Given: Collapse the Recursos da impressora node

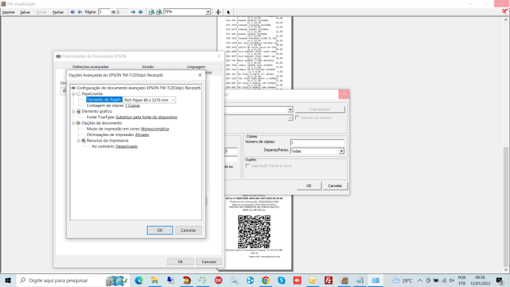Looking at the screenshot, I should (79, 141).
